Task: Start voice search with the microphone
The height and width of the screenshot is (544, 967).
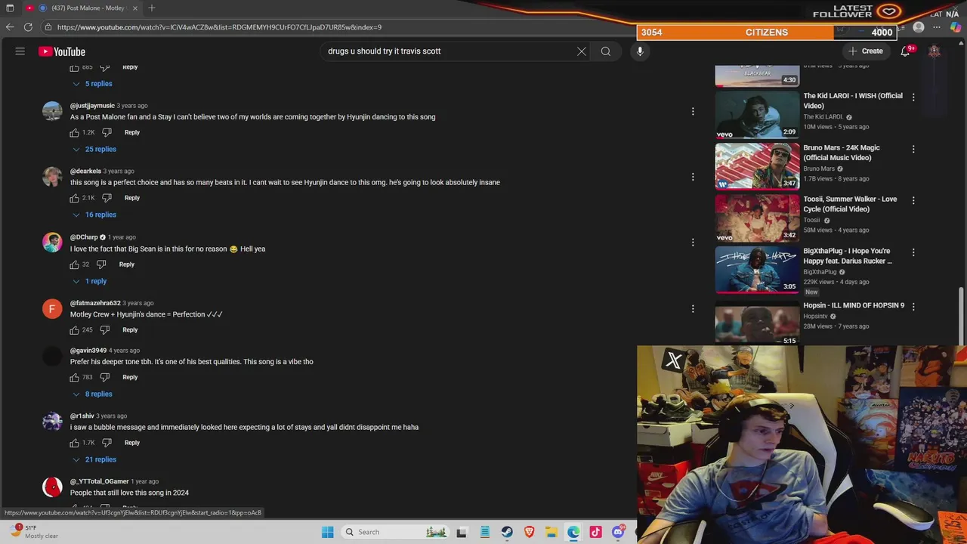Action: pos(640,51)
